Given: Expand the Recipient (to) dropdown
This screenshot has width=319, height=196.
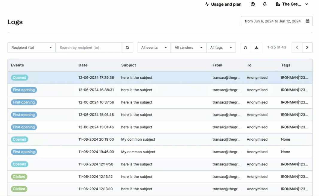Looking at the screenshot, I should pos(31,48).
